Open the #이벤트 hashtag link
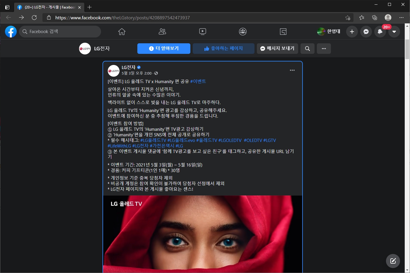410x273 pixels. 198,81
